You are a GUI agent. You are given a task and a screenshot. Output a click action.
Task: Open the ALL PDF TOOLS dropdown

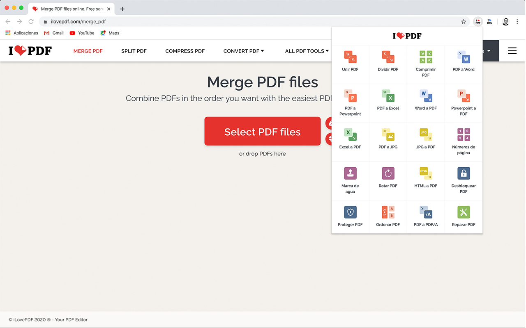point(307,51)
